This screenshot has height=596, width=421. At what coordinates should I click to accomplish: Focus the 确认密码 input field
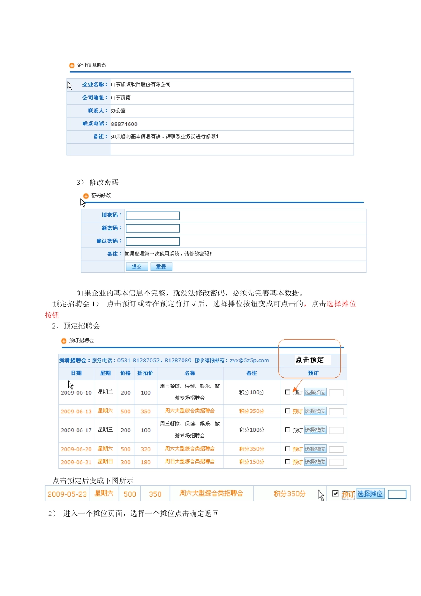click(153, 241)
